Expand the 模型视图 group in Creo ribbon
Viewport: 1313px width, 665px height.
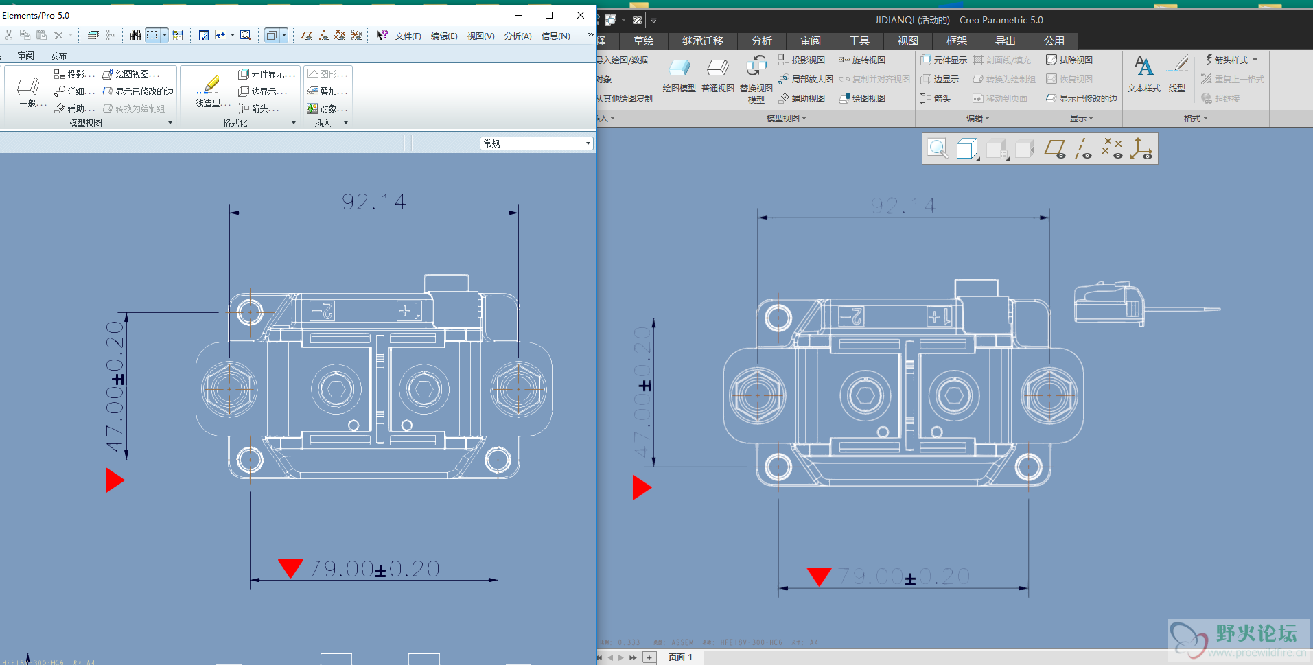[787, 118]
